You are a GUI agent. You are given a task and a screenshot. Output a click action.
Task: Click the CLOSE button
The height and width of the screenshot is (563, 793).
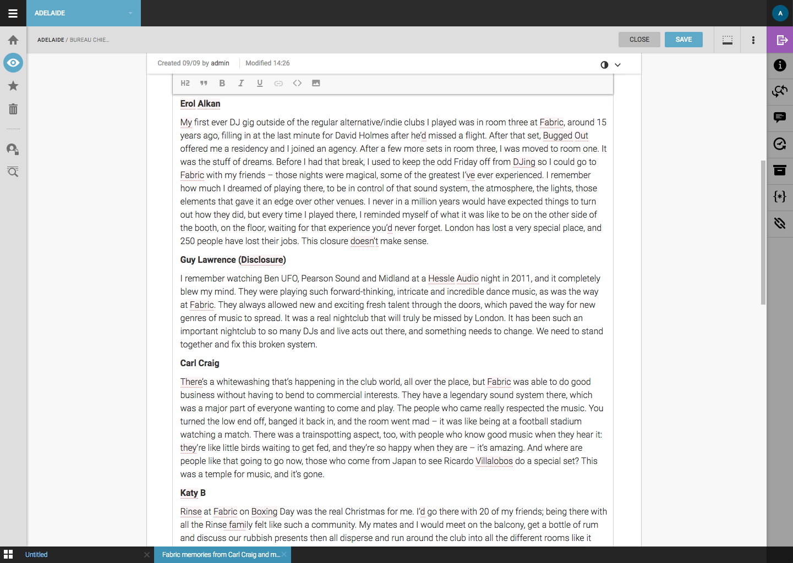639,40
